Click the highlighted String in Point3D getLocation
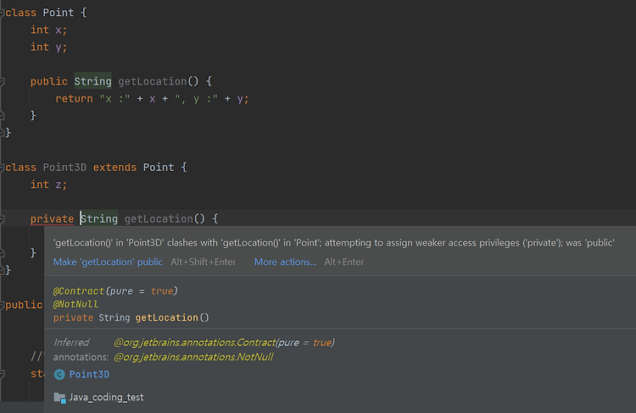 [x=99, y=219]
